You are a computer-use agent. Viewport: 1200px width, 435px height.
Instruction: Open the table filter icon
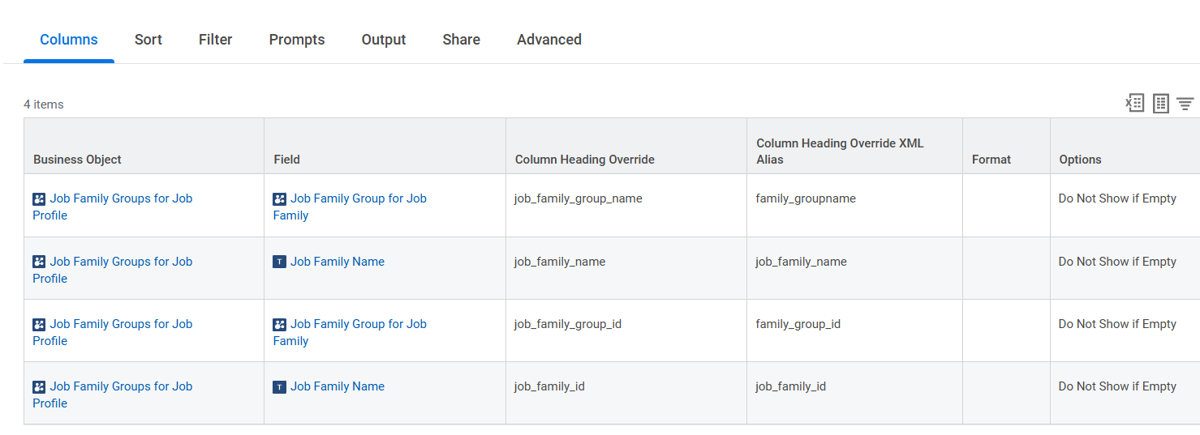coord(1185,104)
